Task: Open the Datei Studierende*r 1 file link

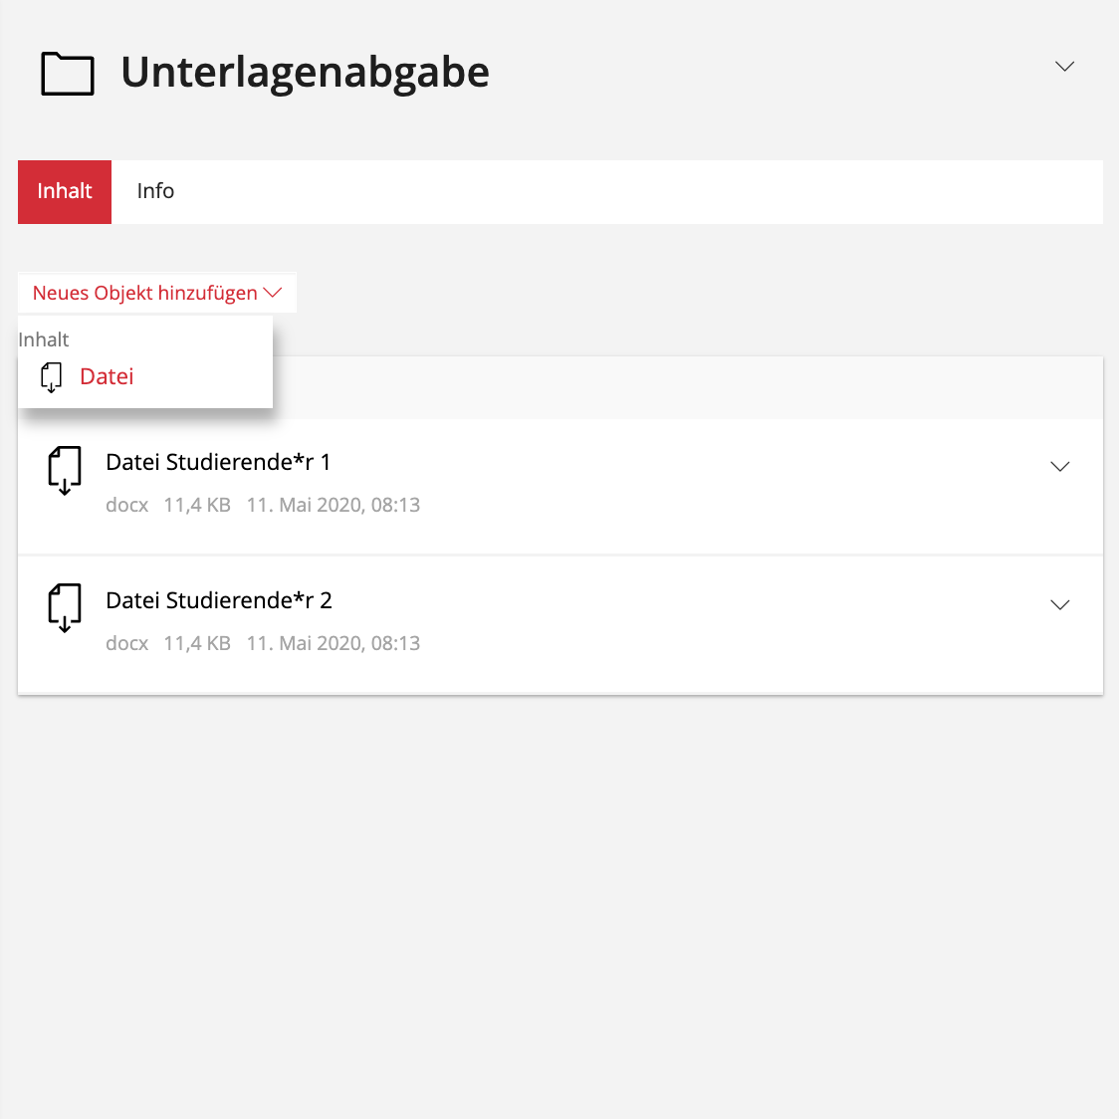Action: [218, 462]
